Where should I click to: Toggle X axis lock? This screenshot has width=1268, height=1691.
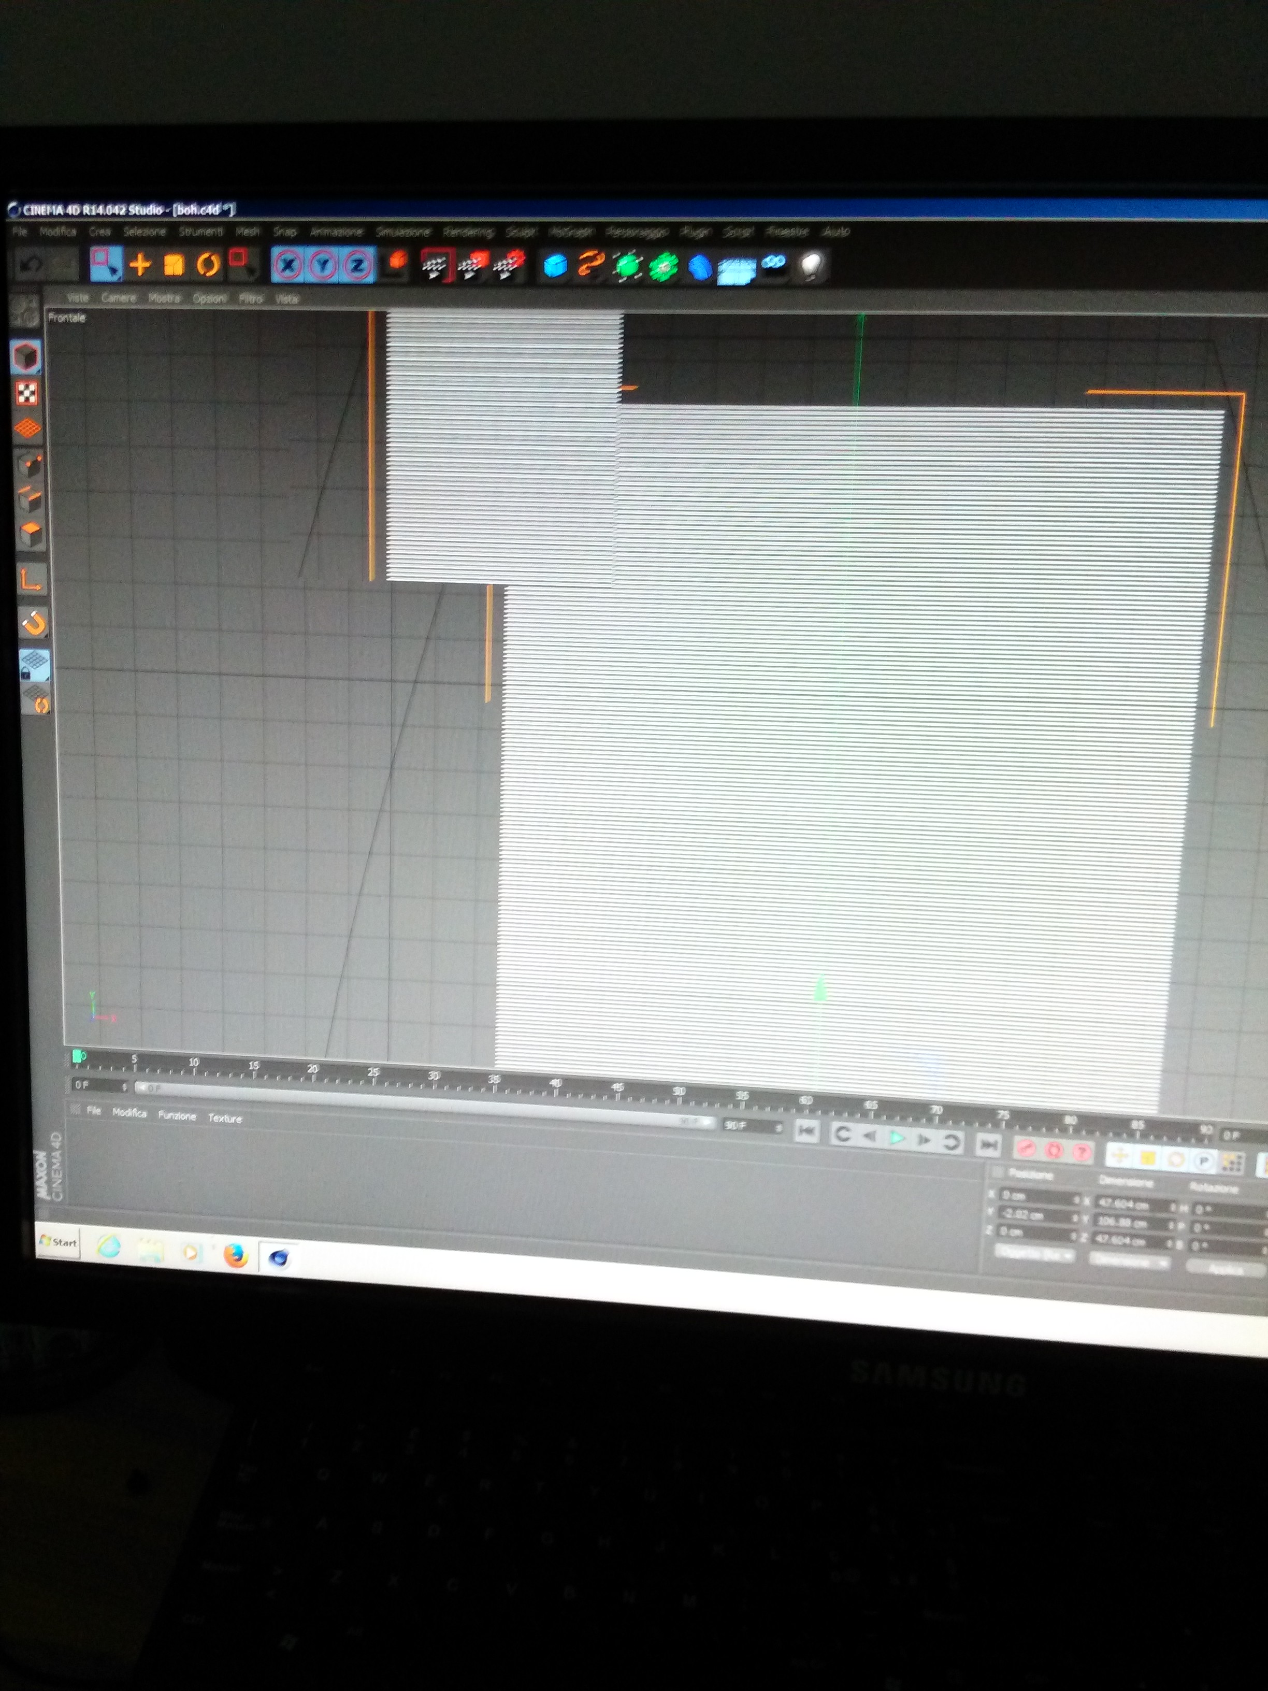pos(287,265)
